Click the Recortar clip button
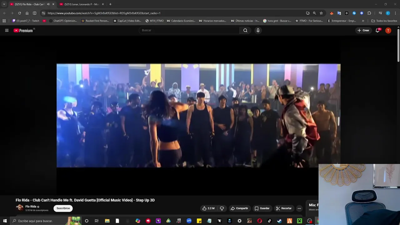The image size is (400, 225). (x=284, y=208)
